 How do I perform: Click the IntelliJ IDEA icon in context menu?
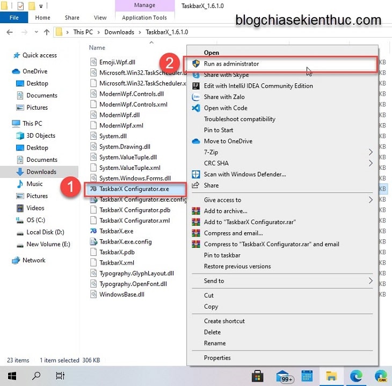(196, 86)
